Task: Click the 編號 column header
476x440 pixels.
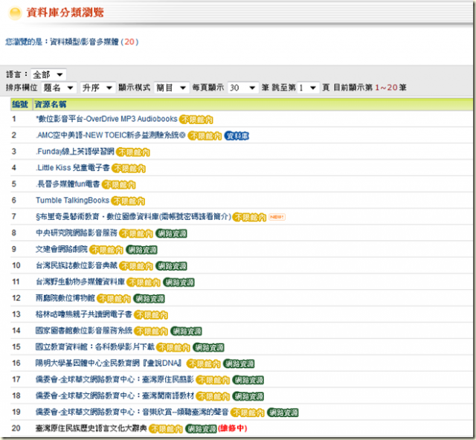Action: point(20,104)
